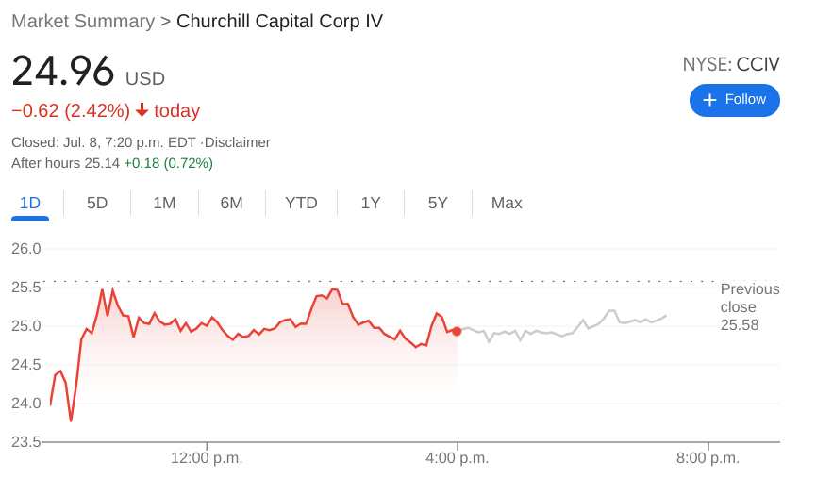The width and height of the screenshot is (816, 478).
Task: Click the red down arrow icon
Action: pos(142,110)
